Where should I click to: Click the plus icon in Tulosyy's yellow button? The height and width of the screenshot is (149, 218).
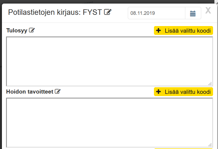pos(158,30)
